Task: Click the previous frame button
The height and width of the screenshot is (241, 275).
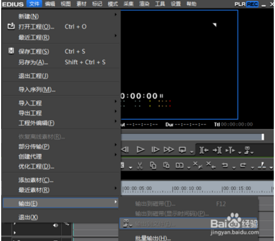Action: (x=125, y=150)
